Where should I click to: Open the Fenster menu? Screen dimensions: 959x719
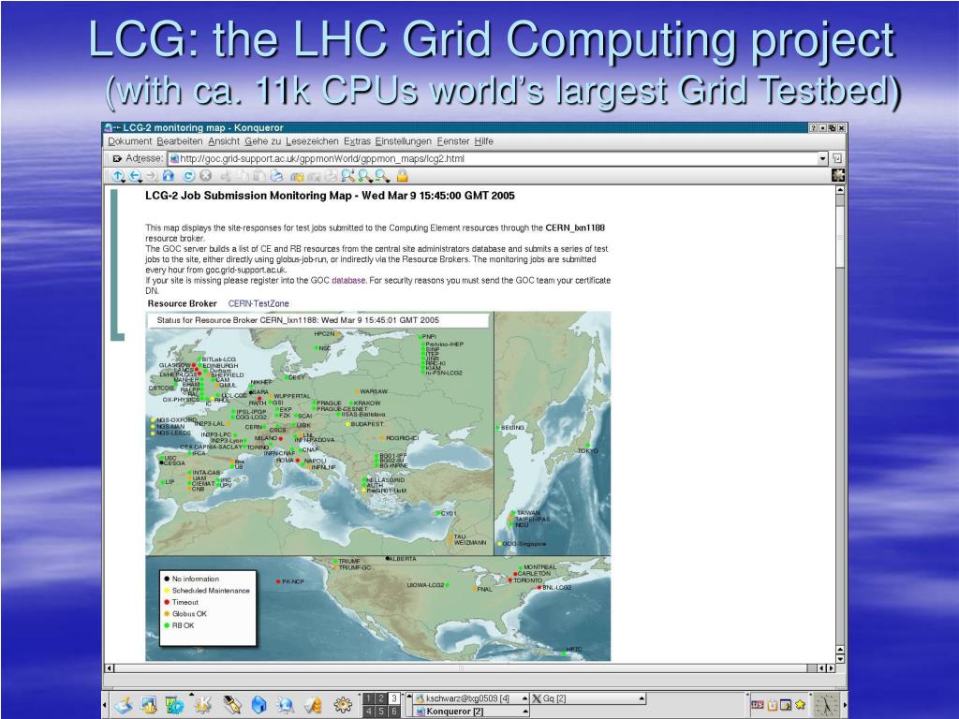[453, 141]
